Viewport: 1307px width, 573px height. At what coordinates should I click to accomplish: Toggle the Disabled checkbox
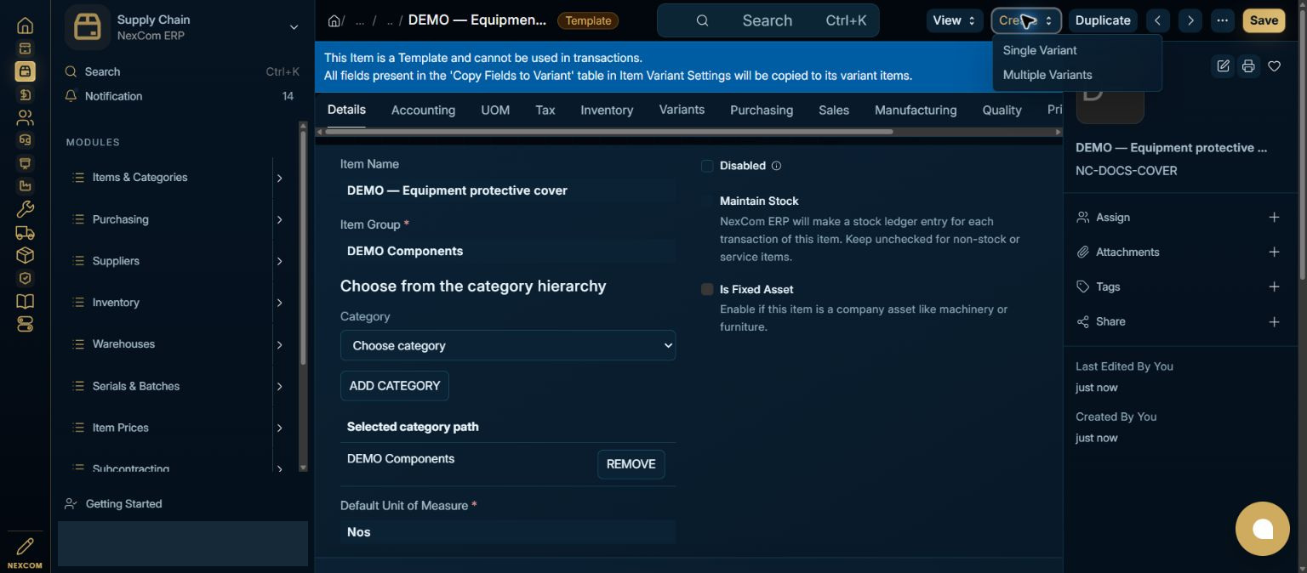point(707,166)
